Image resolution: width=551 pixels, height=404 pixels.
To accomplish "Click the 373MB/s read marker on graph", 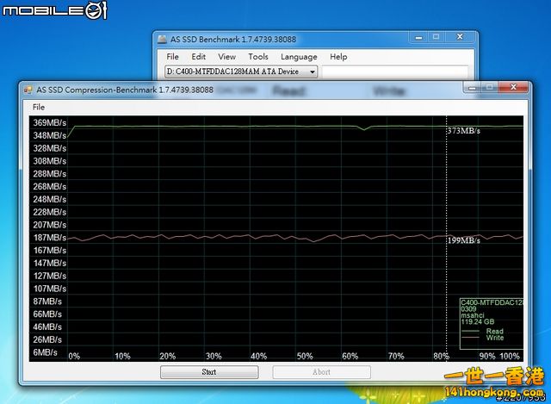I will click(463, 131).
